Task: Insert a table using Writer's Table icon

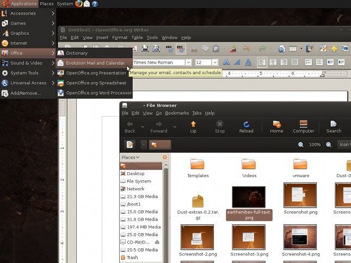Action: click(x=293, y=48)
